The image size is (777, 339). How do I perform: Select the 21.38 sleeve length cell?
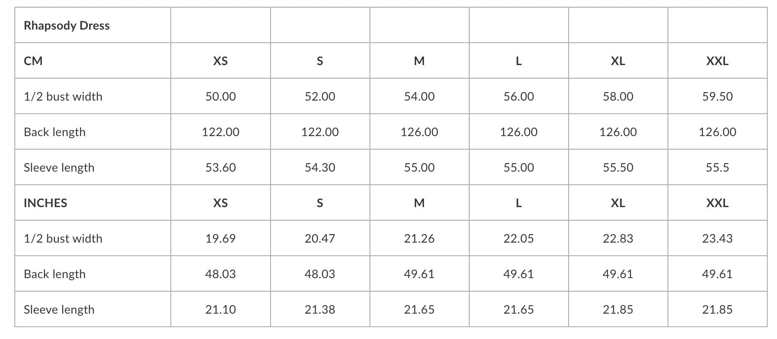pyautogui.click(x=320, y=309)
